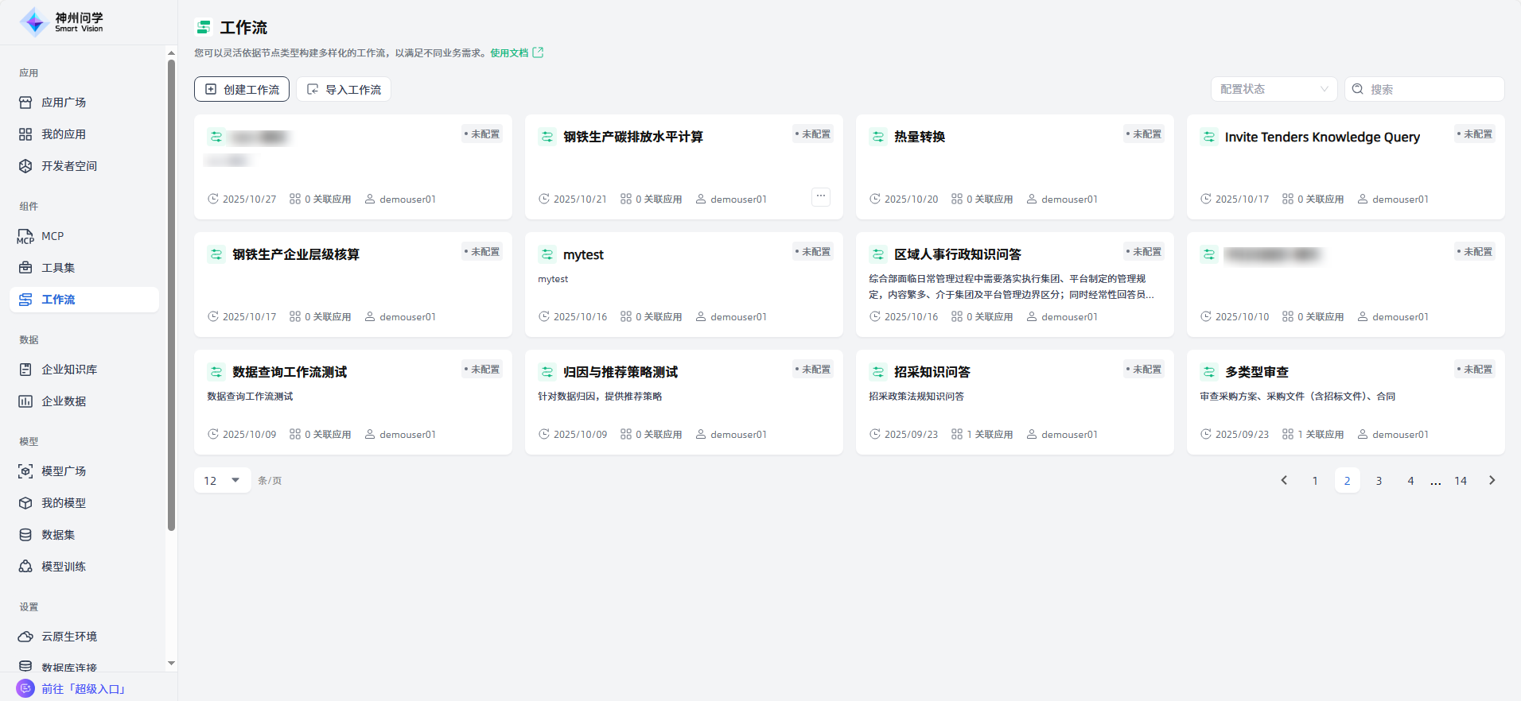Select 我的应用 in the sidebar menu
The image size is (1521, 701).
click(64, 134)
